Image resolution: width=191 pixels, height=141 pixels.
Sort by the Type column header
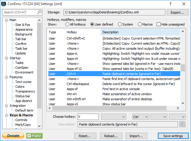pyautogui.click(x=56, y=32)
